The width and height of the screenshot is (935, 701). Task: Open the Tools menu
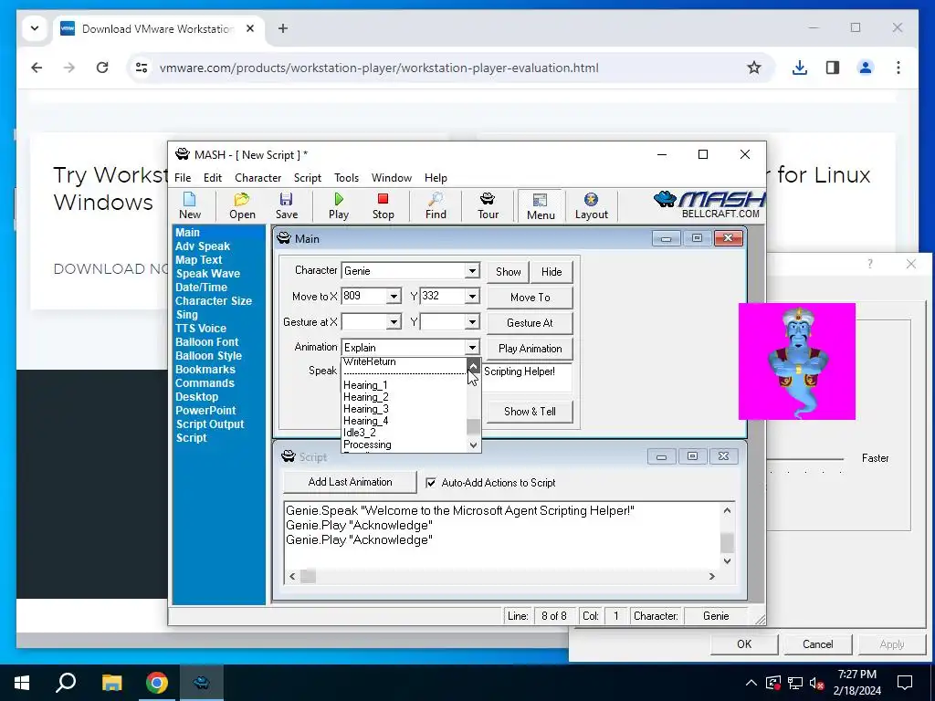click(346, 178)
